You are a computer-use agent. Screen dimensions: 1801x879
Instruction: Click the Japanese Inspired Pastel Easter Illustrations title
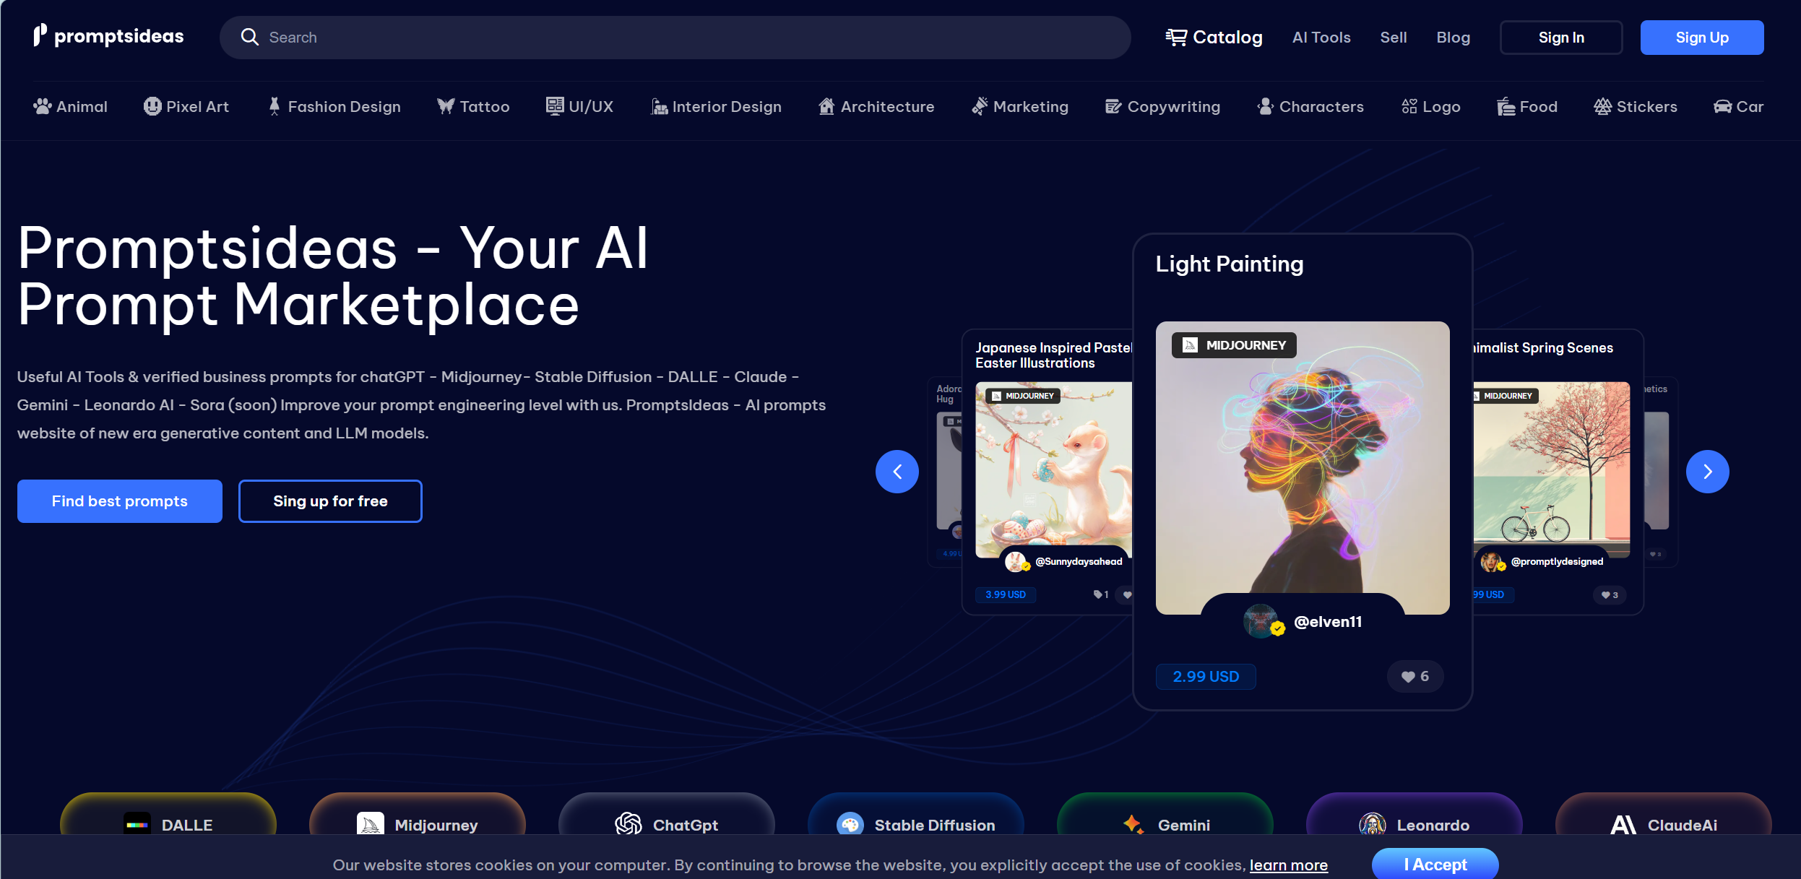[1054, 355]
